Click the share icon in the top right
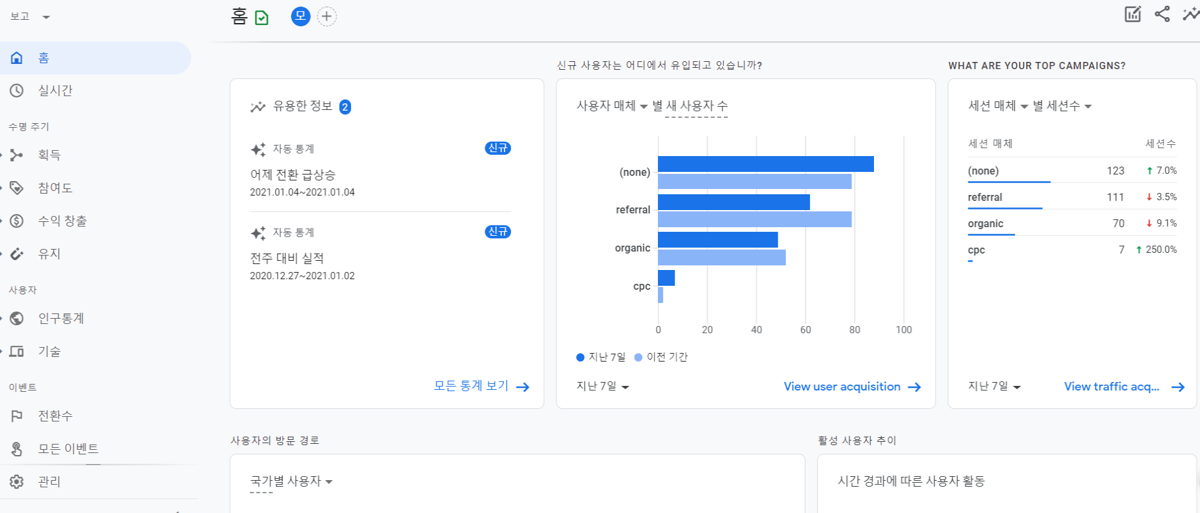 point(1162,14)
